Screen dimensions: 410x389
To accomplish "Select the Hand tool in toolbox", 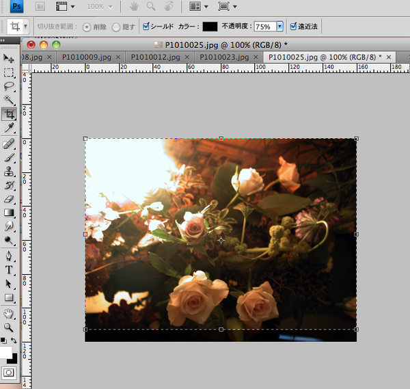I will 9,313.
